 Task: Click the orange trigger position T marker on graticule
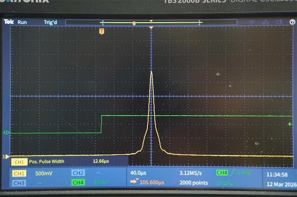[101, 32]
